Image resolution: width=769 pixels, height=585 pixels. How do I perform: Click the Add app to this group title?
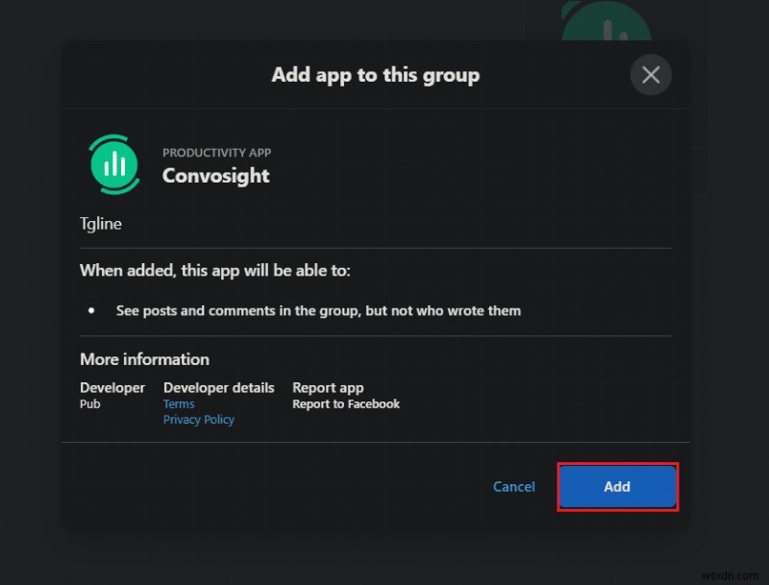[x=376, y=75]
